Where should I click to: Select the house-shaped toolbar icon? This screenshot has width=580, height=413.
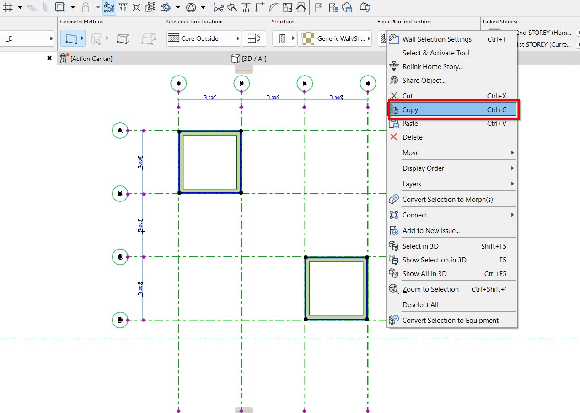pyautogui.click(x=301, y=7)
